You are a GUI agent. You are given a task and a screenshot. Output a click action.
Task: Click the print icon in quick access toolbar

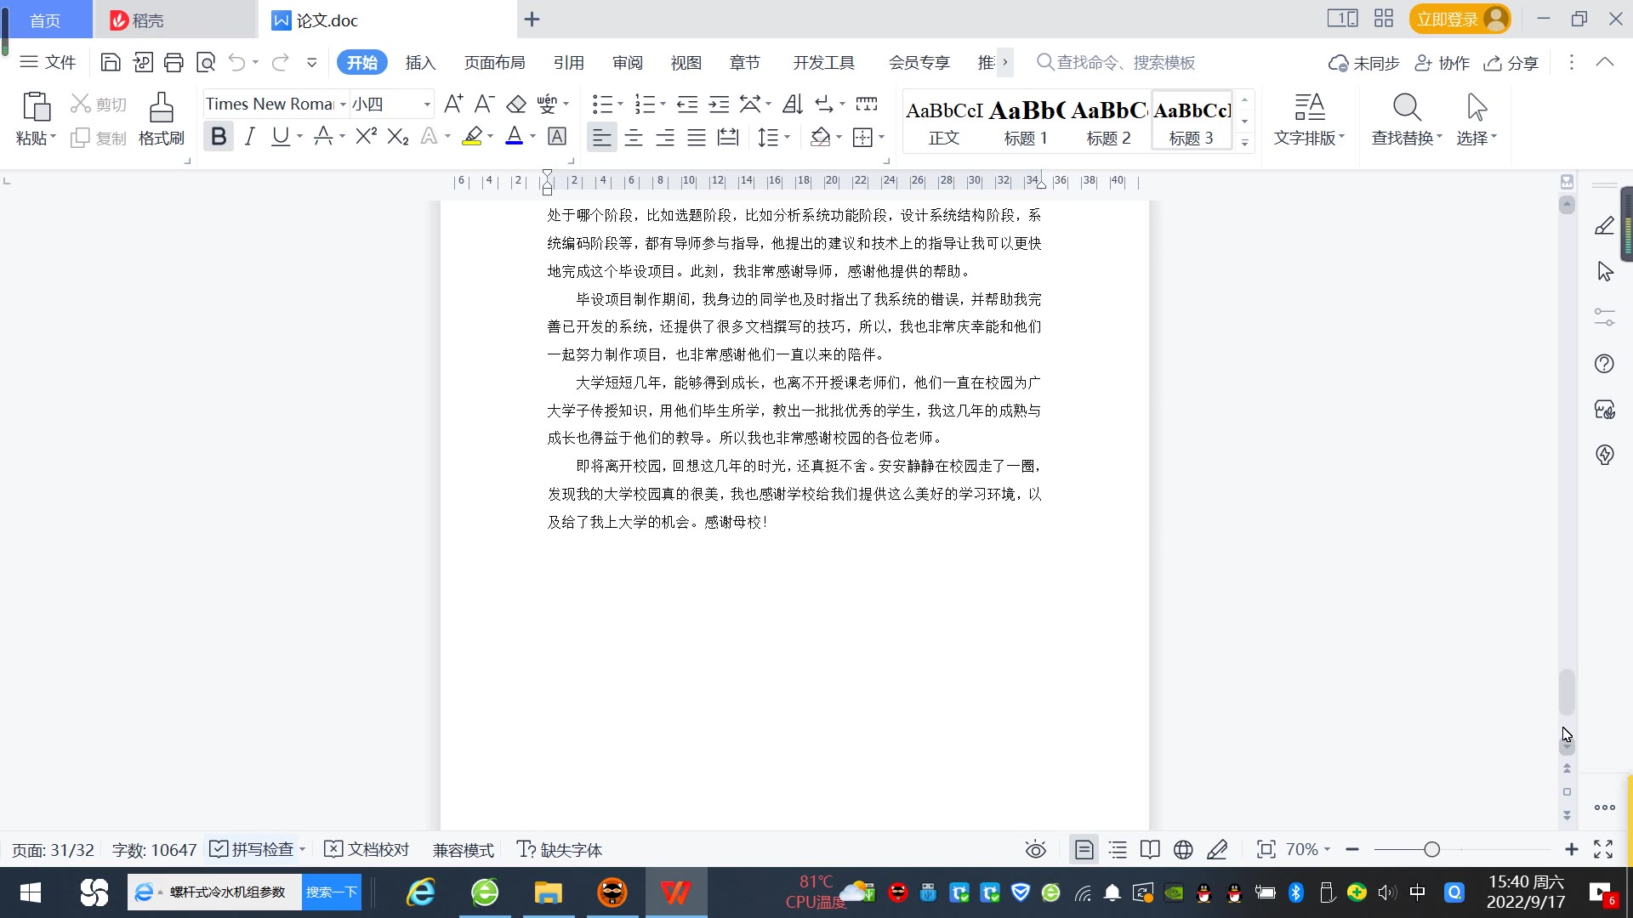(174, 62)
